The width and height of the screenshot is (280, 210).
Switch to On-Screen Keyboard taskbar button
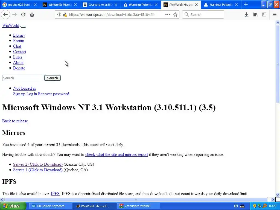point(50,206)
